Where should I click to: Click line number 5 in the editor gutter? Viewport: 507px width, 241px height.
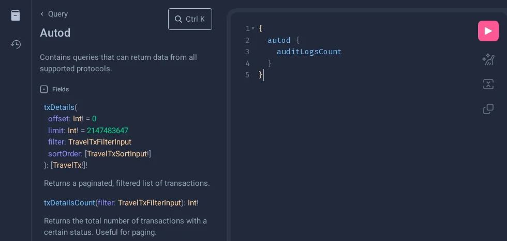(x=247, y=75)
